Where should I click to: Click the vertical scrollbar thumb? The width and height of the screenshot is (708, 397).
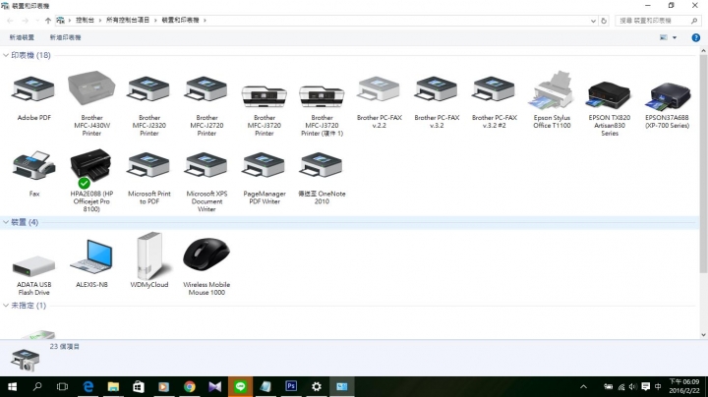703,164
